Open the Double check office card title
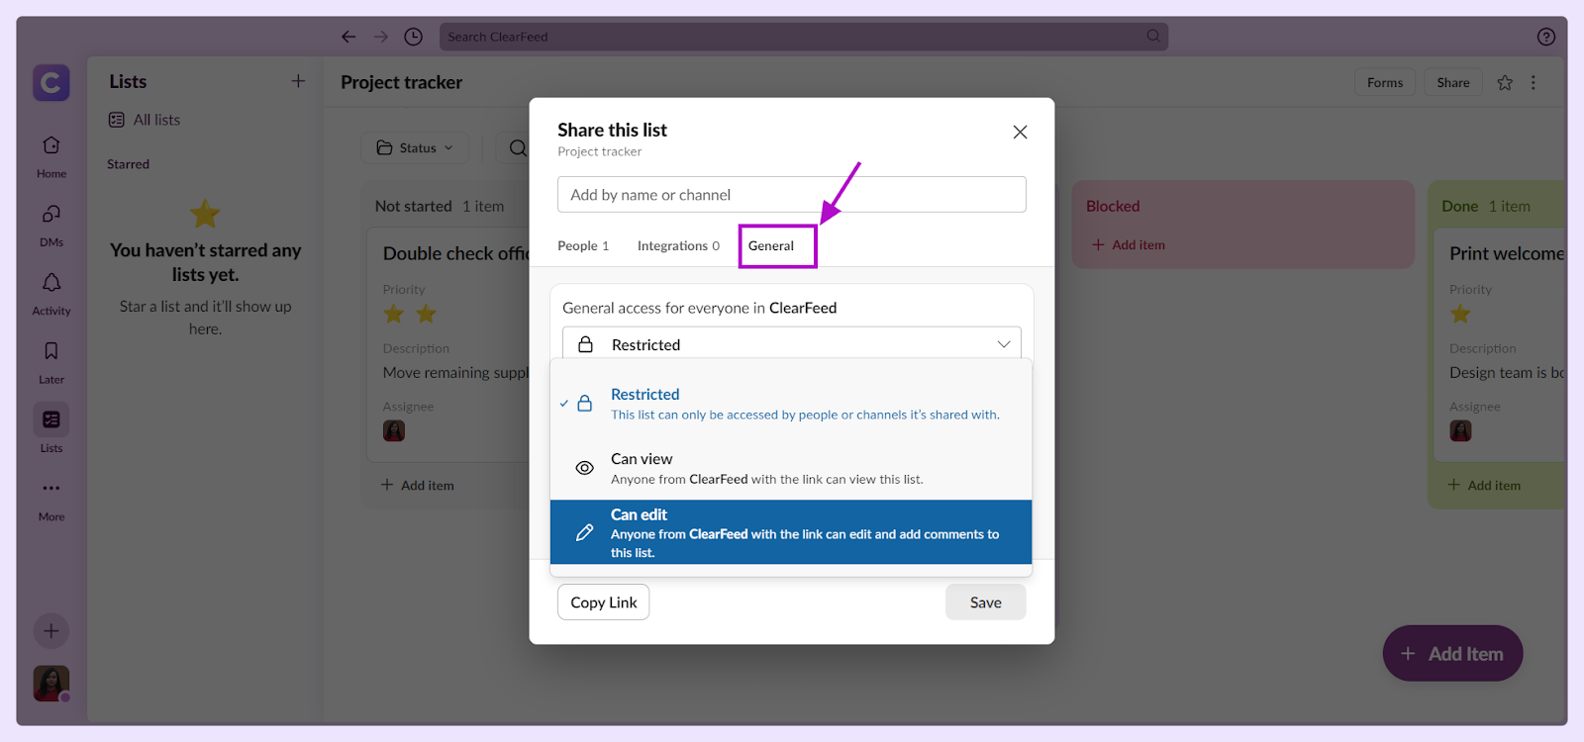Image resolution: width=1584 pixels, height=742 pixels. (456, 253)
